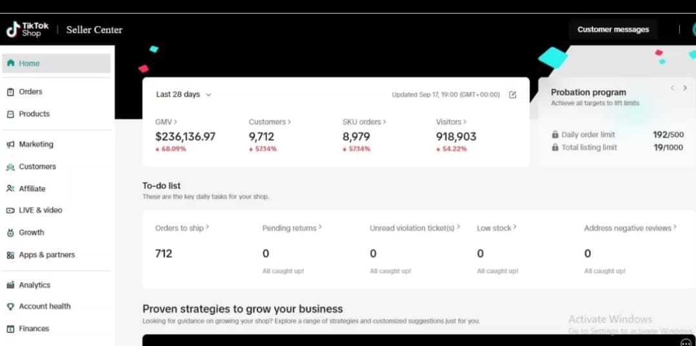This screenshot has height=346, width=696.
Task: Click the LIVE & video camera icon
Action: click(x=10, y=210)
